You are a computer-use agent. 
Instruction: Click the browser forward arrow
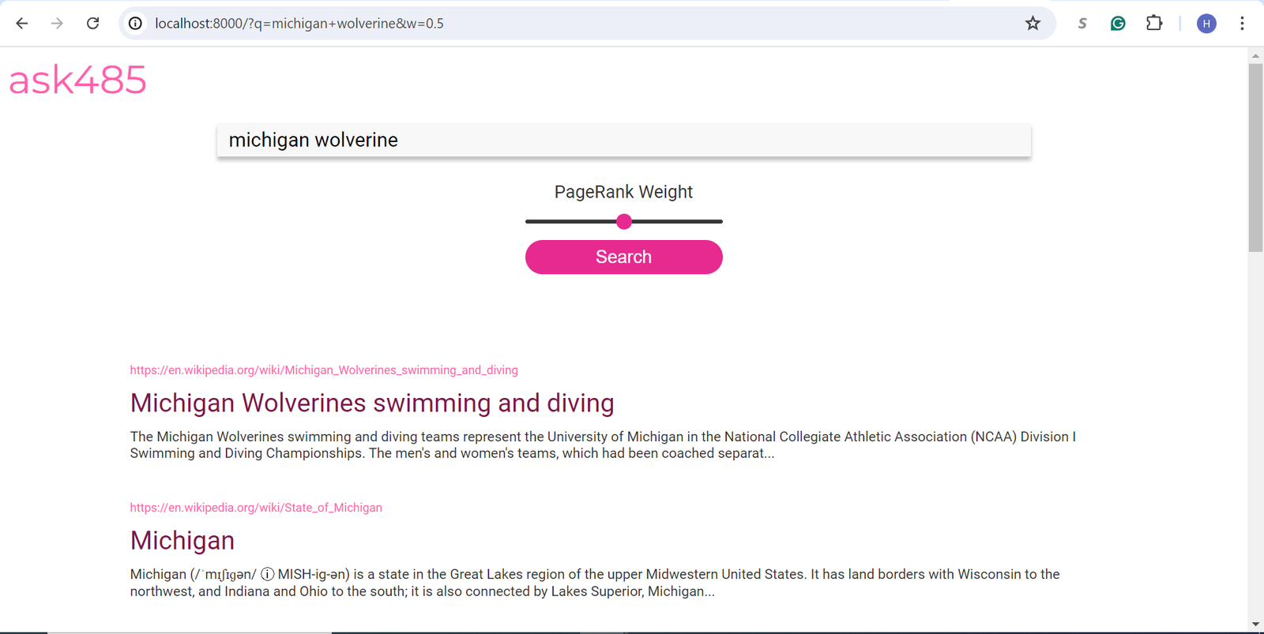57,24
